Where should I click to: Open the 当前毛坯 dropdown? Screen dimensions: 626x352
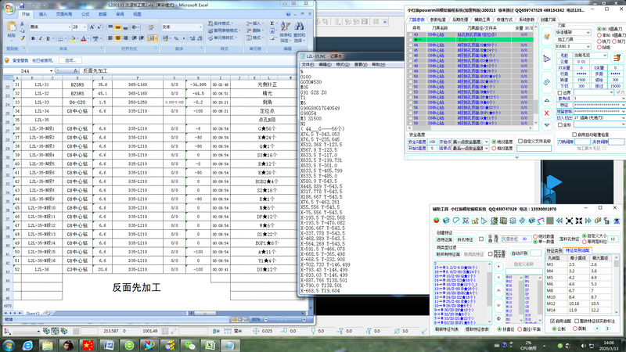click(590, 56)
